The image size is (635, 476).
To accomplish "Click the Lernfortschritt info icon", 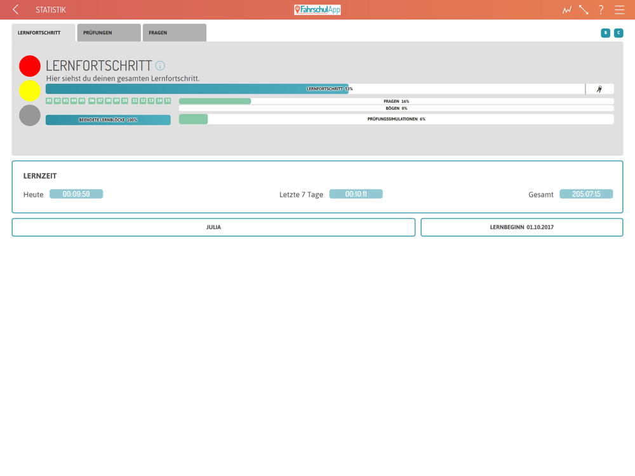I will [161, 65].
